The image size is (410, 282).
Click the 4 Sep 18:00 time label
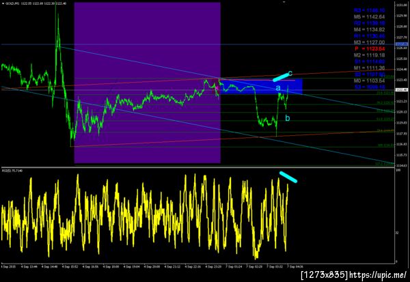111,267
